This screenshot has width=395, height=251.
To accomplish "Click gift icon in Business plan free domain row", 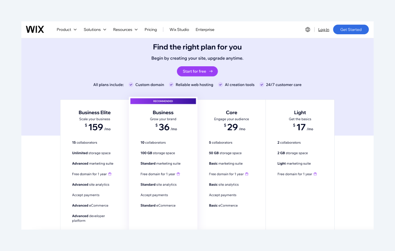I will (x=178, y=174).
